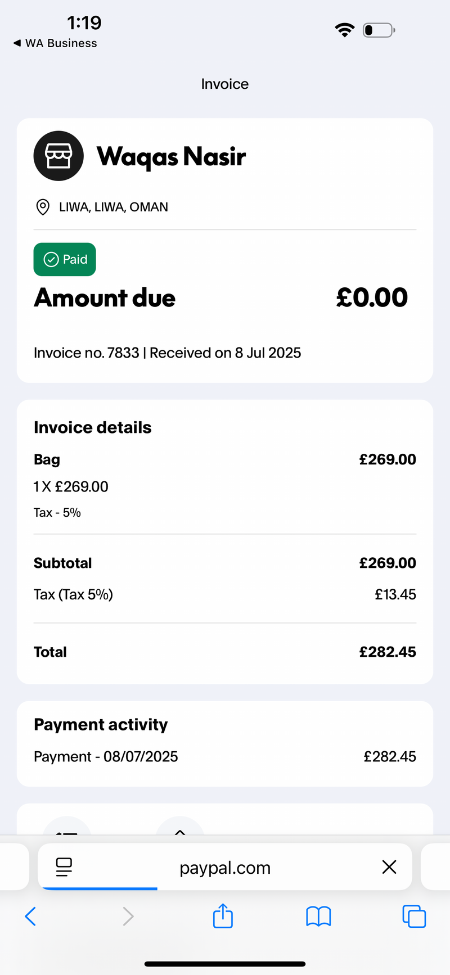Tap the Invoice no. 7833 text
This screenshot has height=975, width=450.
pos(86,353)
